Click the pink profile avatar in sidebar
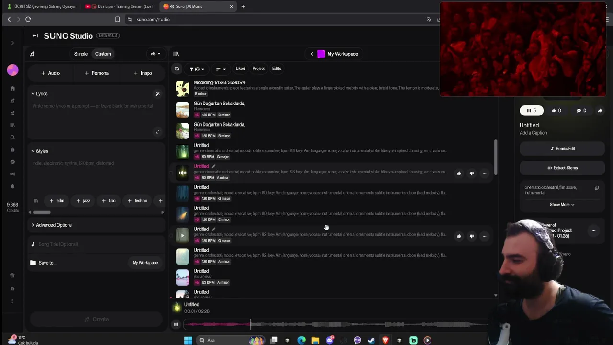The image size is (613, 345). (12, 70)
